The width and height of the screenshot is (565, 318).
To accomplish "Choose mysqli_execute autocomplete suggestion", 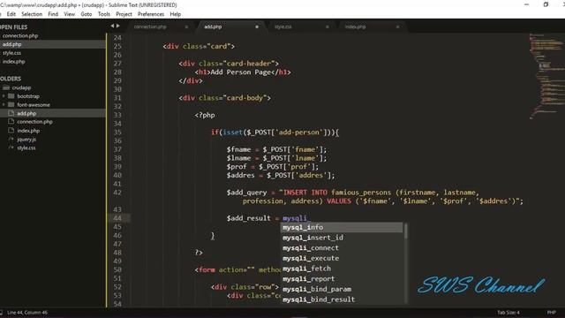I will tap(342, 259).
